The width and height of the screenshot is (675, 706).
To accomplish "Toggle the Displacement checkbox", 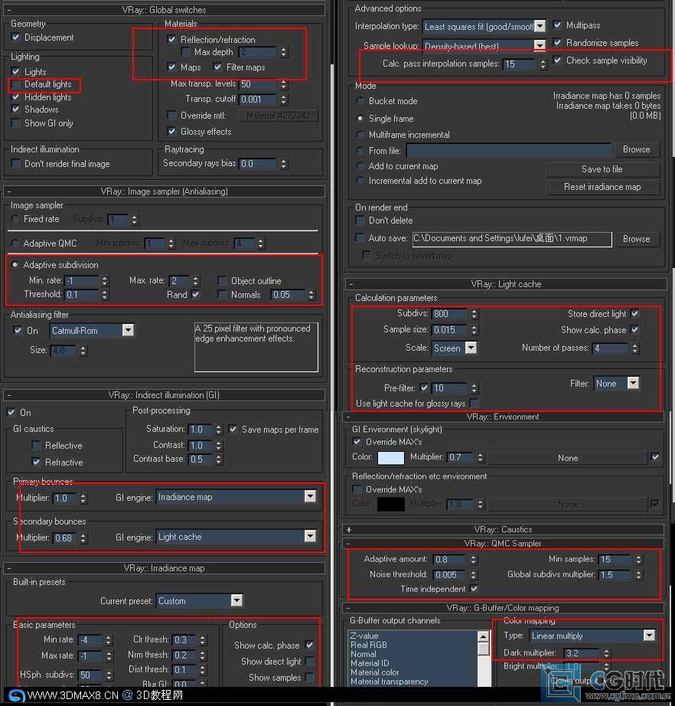I will (16, 38).
